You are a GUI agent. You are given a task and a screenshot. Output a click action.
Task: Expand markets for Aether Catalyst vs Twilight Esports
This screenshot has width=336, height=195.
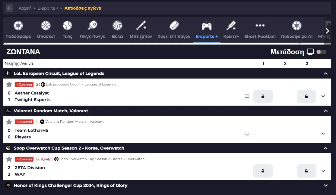click(323, 96)
